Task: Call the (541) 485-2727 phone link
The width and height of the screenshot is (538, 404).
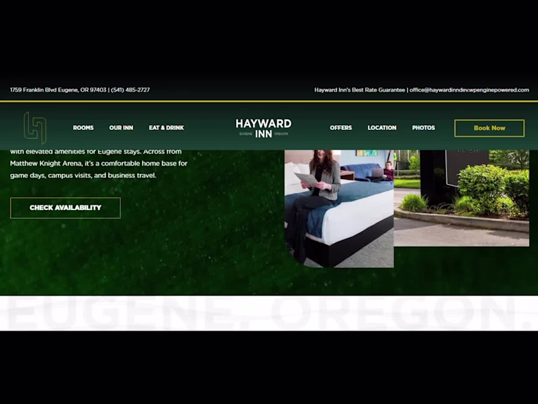Action: tap(130, 90)
